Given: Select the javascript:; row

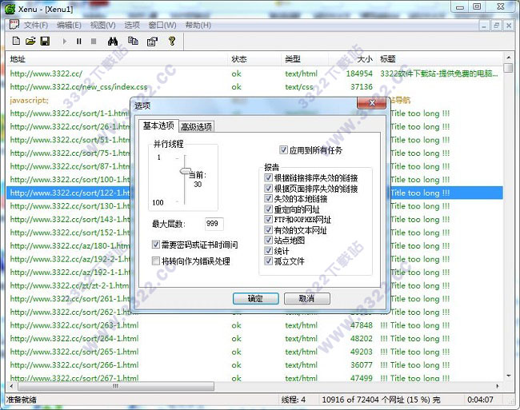Looking at the screenshot, I should tap(254, 100).
